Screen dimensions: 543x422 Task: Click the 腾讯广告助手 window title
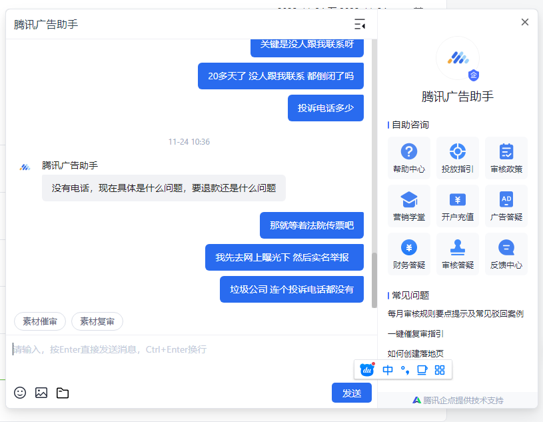coord(46,24)
